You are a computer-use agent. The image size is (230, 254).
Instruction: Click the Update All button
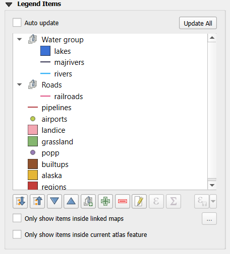click(198, 23)
